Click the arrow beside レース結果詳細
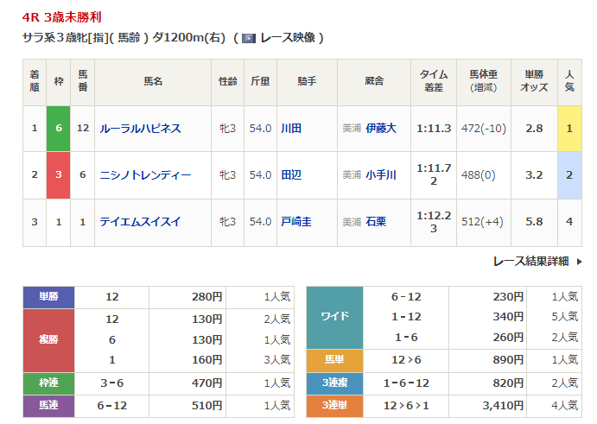The image size is (597, 424). point(578,261)
